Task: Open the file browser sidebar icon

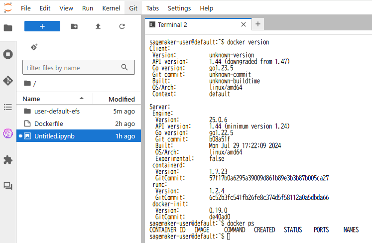Action: 8,28
